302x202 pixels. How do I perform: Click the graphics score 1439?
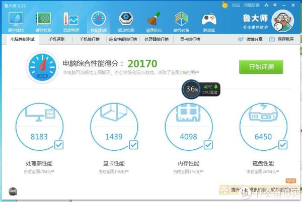(114, 137)
